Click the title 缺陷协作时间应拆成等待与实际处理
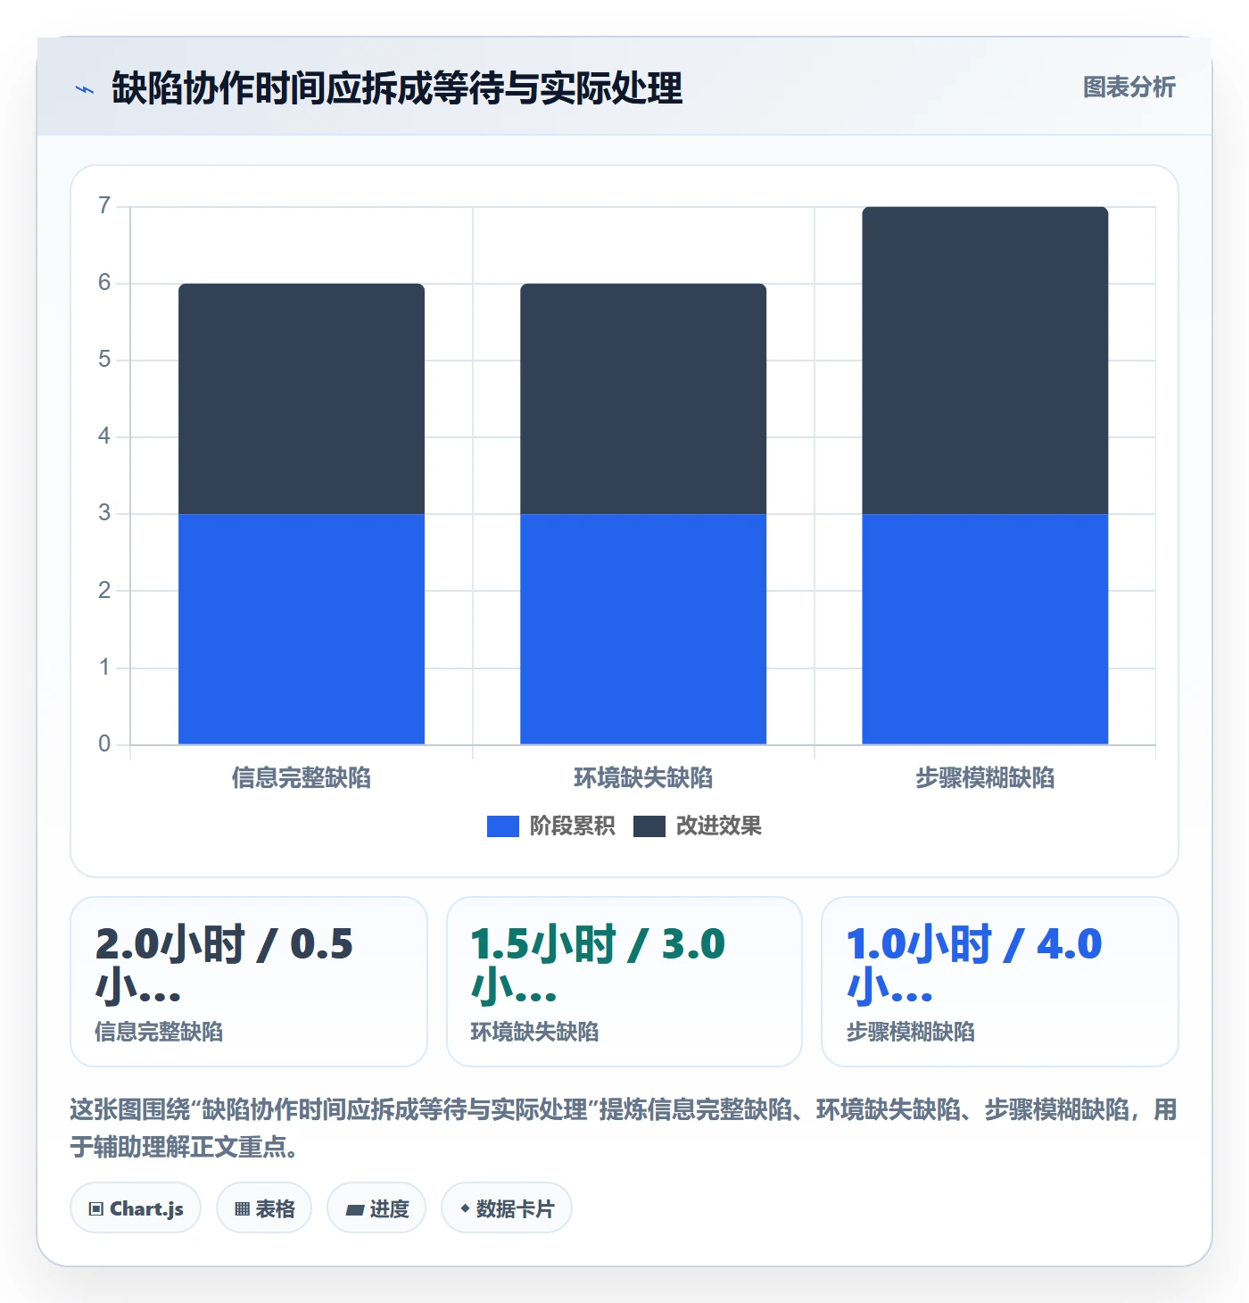 point(397,88)
